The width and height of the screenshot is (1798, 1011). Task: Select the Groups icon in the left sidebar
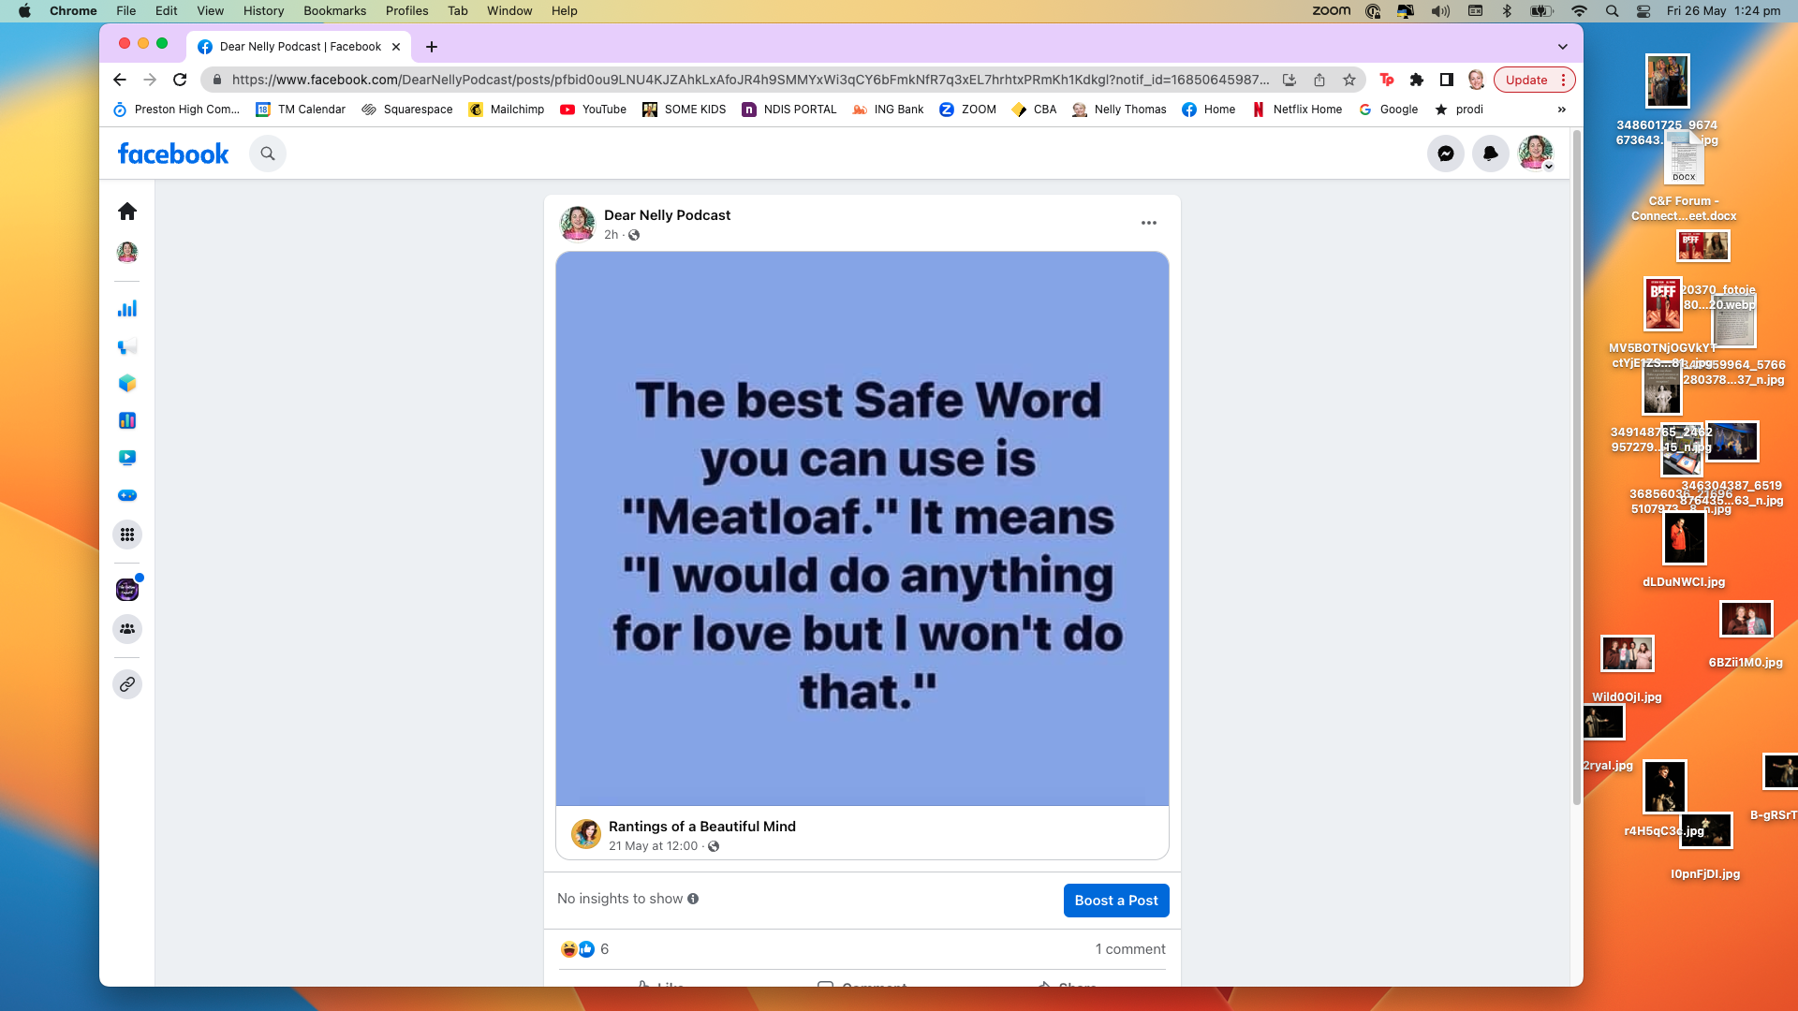click(127, 629)
